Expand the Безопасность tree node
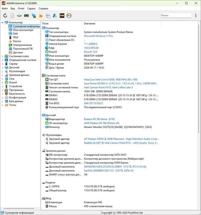201x215 pixels. coord(2,94)
